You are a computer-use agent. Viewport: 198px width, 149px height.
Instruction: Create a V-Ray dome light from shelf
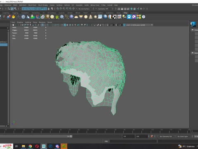[x=76, y=17]
